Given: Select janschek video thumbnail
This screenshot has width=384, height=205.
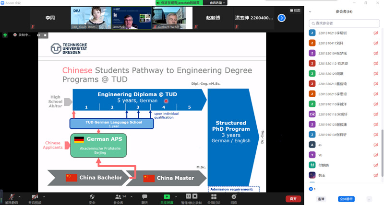Looking at the screenshot, I should click(x=132, y=18).
